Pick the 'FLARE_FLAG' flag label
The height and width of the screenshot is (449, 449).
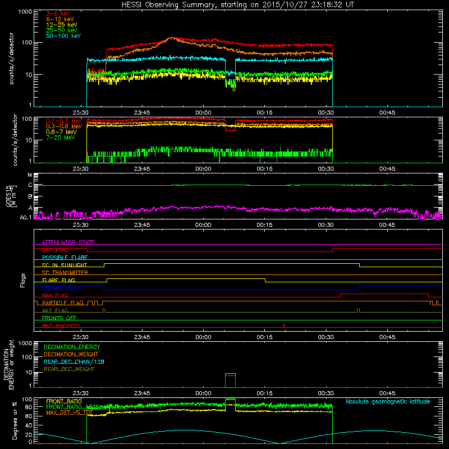tap(58, 280)
